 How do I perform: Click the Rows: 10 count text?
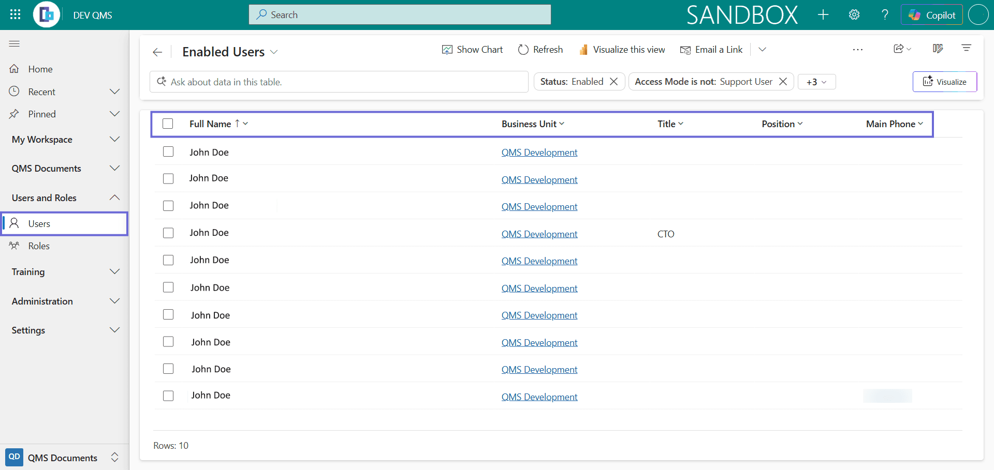click(x=171, y=446)
